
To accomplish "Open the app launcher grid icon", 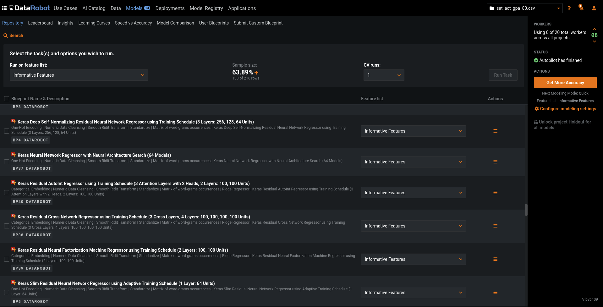I will pyautogui.click(x=4, y=8).
